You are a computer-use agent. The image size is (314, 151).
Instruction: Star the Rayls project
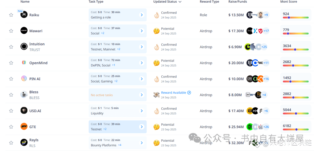point(11,143)
